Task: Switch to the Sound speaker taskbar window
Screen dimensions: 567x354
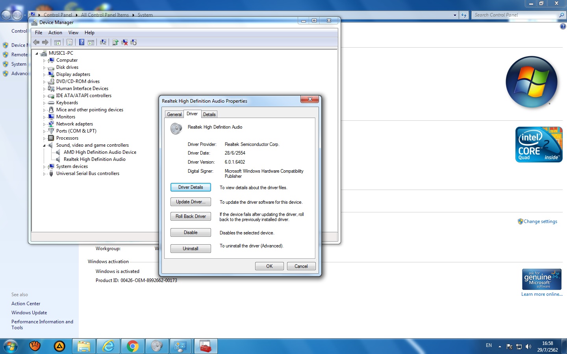Action: point(157,346)
